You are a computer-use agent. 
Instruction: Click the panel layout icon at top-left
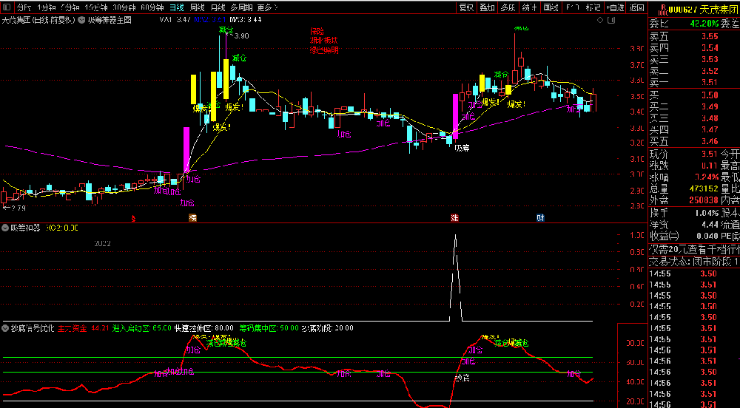6,7
